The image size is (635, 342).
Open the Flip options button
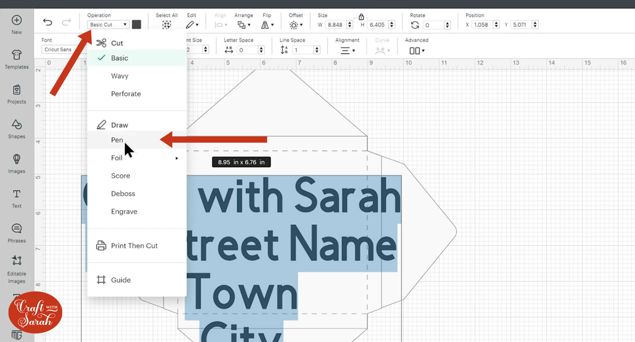click(267, 25)
